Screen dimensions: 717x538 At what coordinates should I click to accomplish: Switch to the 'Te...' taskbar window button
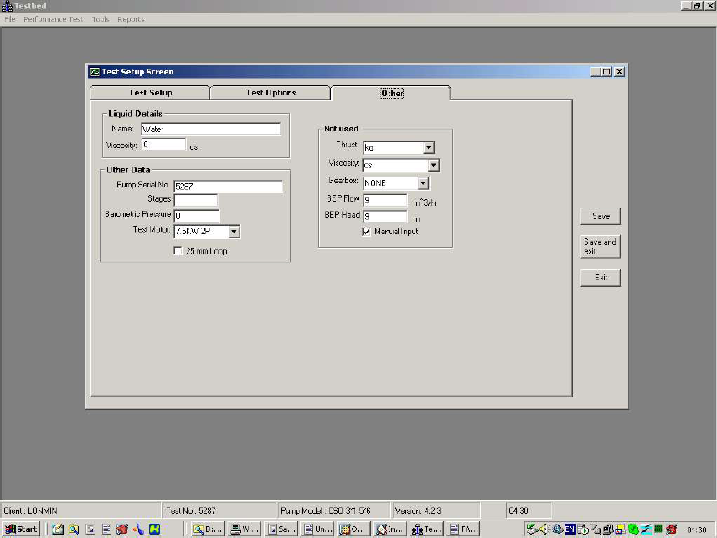coord(426,529)
